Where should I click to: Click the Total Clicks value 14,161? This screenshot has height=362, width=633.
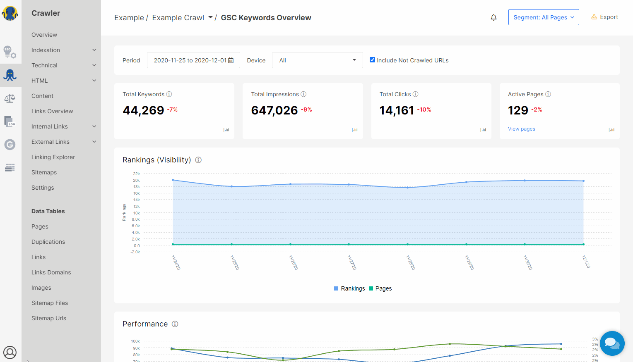coord(397,110)
